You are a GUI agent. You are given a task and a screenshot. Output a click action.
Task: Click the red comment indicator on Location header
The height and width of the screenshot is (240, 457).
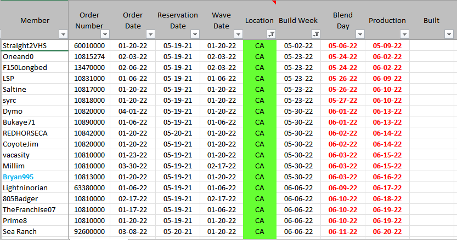[x=274, y=2]
